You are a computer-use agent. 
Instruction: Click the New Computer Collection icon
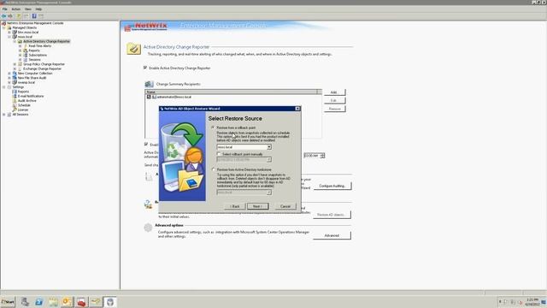pyautogui.click(x=15, y=73)
